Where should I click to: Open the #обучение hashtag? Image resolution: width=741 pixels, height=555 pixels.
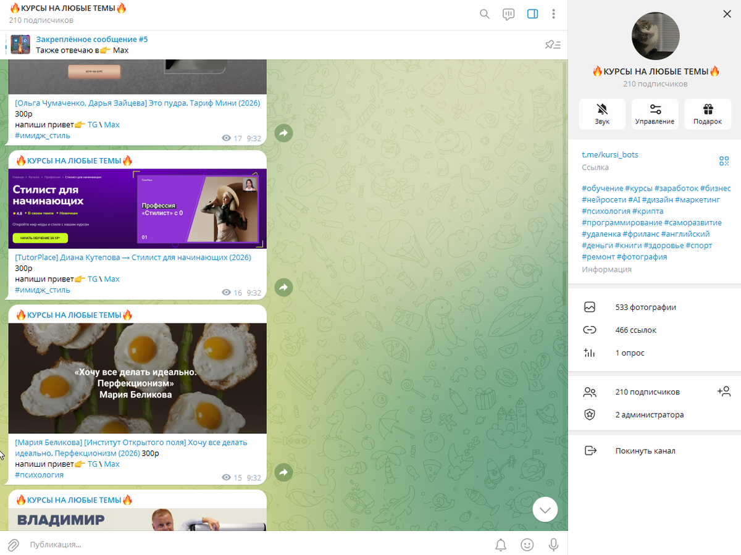pos(602,188)
